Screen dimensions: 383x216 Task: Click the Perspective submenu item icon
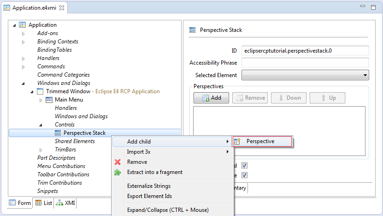(237, 141)
